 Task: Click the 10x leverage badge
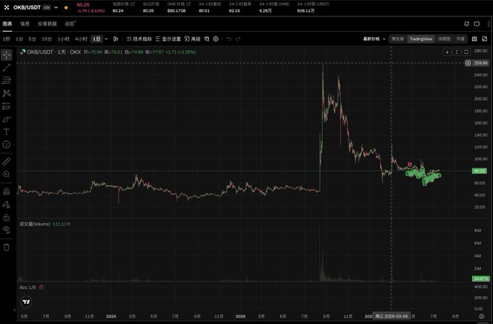(47, 7)
